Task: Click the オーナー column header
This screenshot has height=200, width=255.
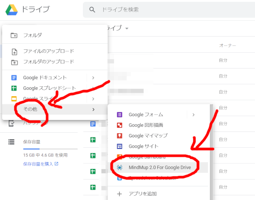Action: (227, 46)
